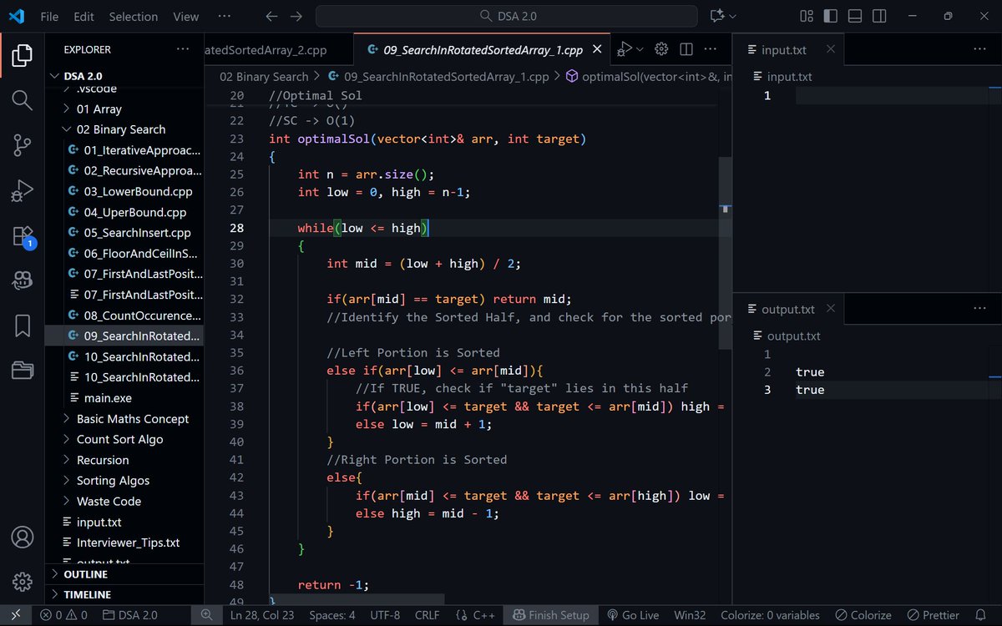Screen dimensions: 1002x626
Task: Open the Copilot chat icon in title bar
Action: [716, 16]
